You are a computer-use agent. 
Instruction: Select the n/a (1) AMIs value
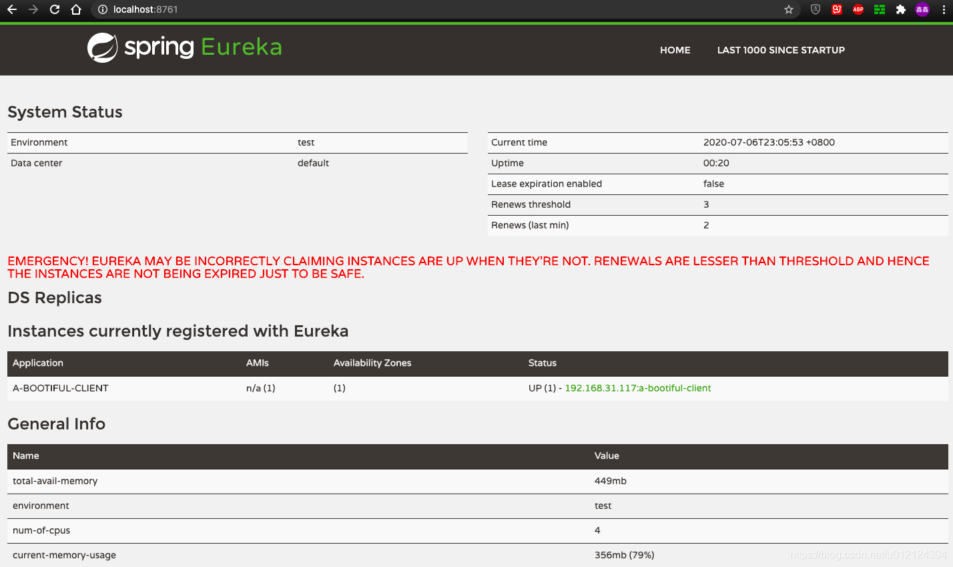pos(261,388)
